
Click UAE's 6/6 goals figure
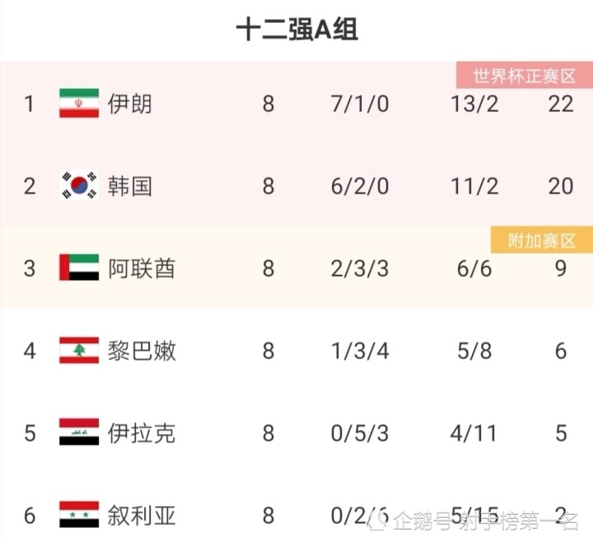point(474,269)
